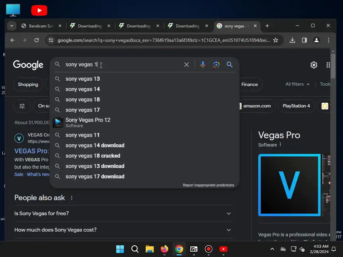This screenshot has height=257, width=343.
Task: Open People also ask more options dots
Action: [x=72, y=198]
